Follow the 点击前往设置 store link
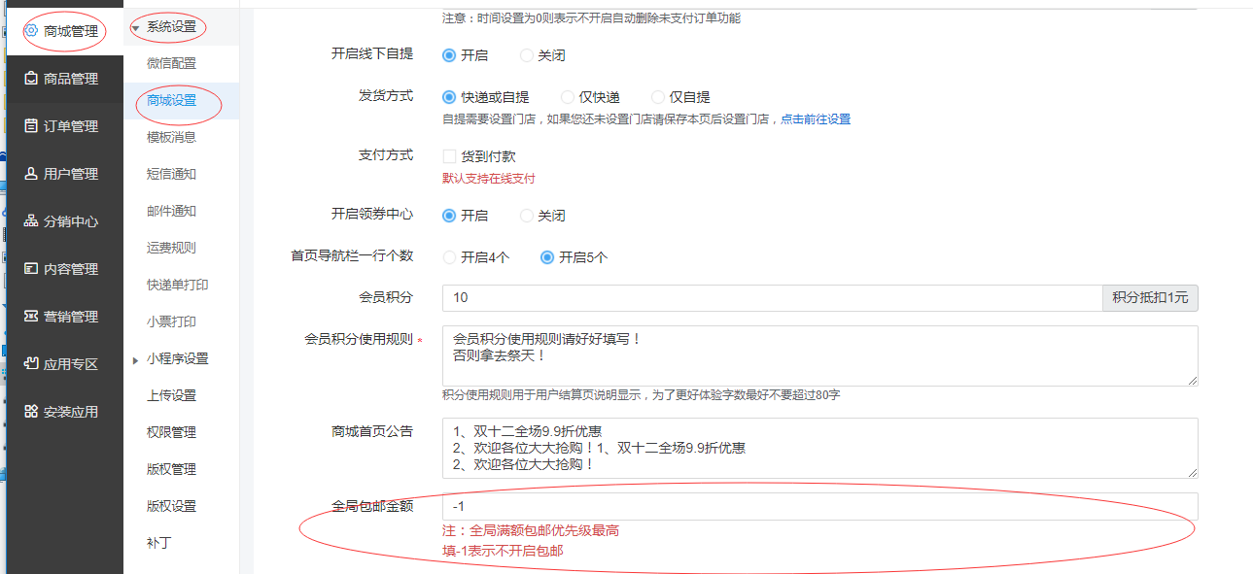 click(x=816, y=119)
